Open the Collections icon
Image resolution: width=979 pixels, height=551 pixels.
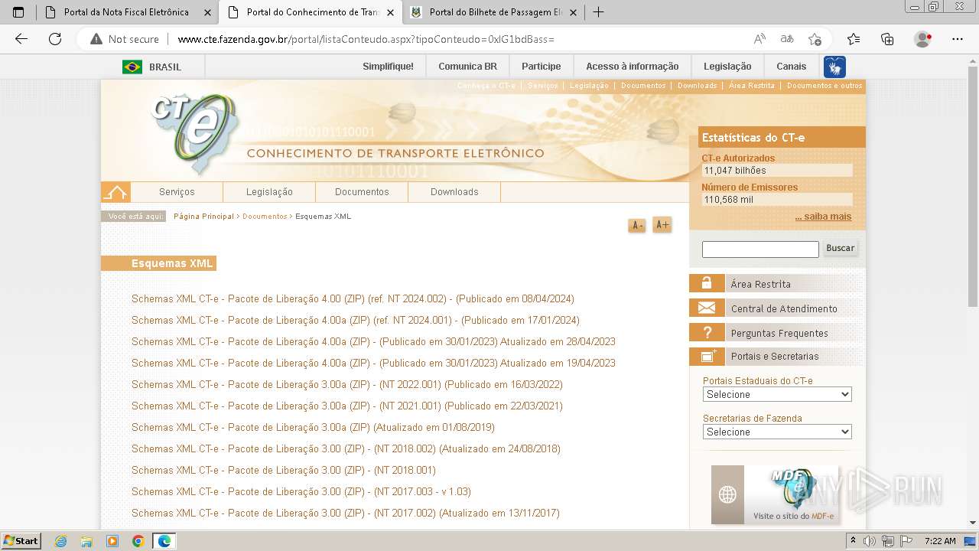click(x=887, y=39)
